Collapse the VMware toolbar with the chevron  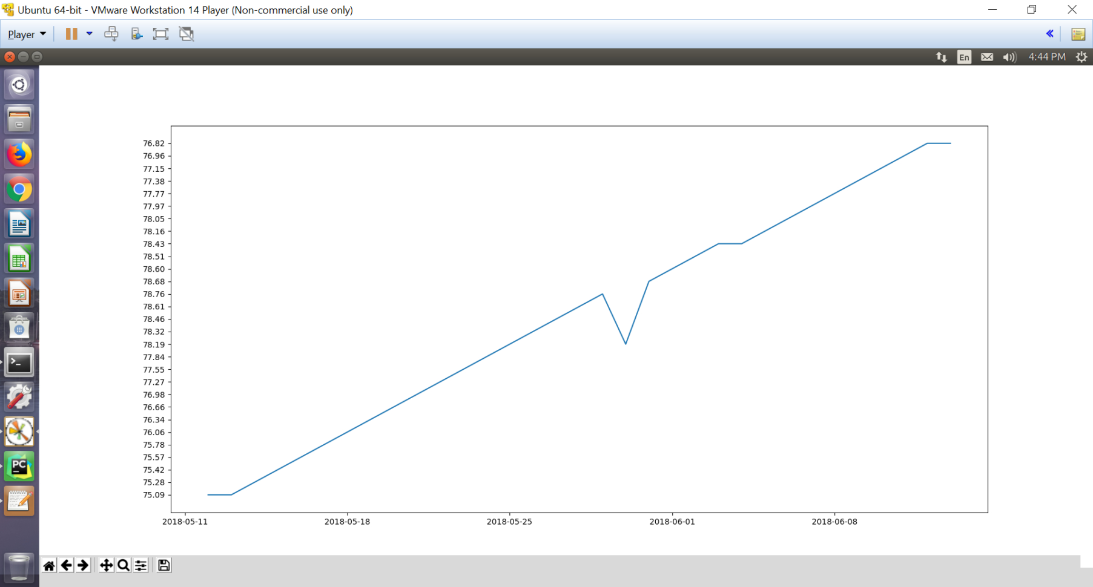click(1050, 33)
